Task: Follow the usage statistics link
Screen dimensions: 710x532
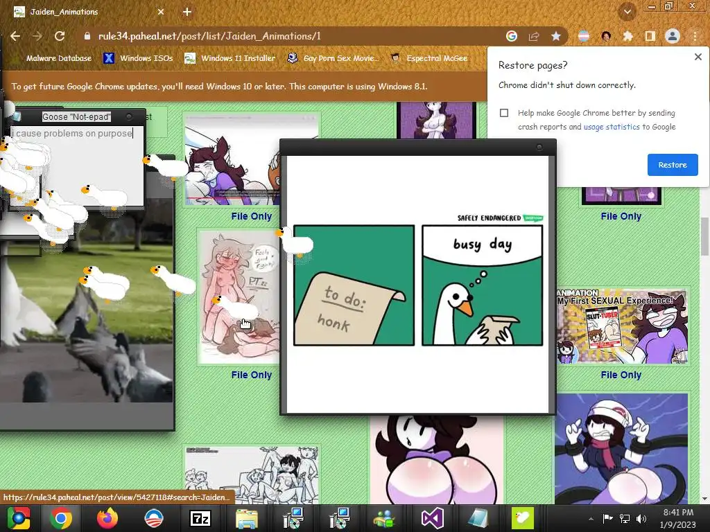Action: [612, 127]
